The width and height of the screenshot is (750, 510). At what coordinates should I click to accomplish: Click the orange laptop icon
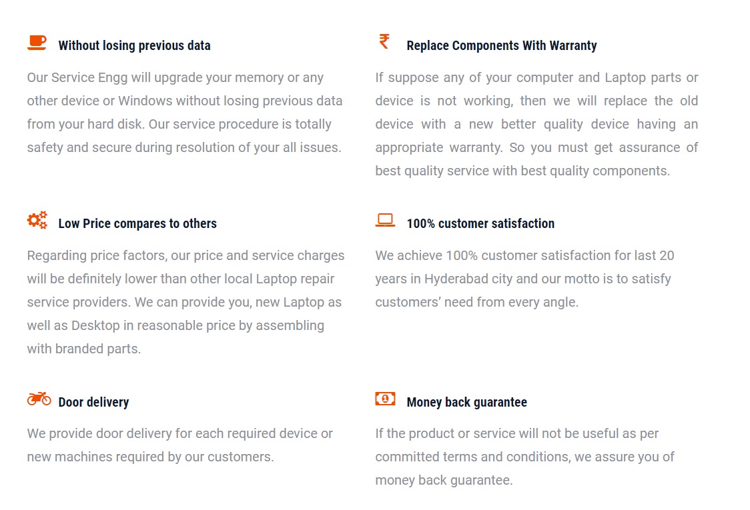385,221
